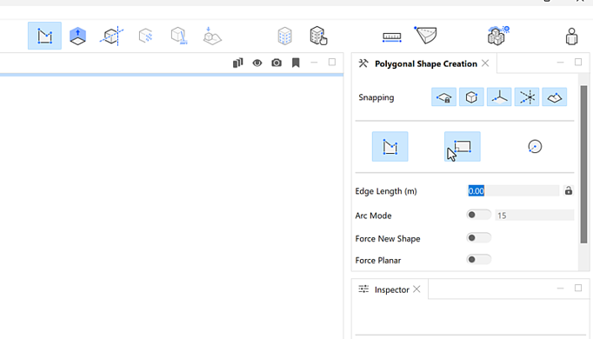Maximize the viewport panel
The height and width of the screenshot is (339, 593).
[332, 62]
